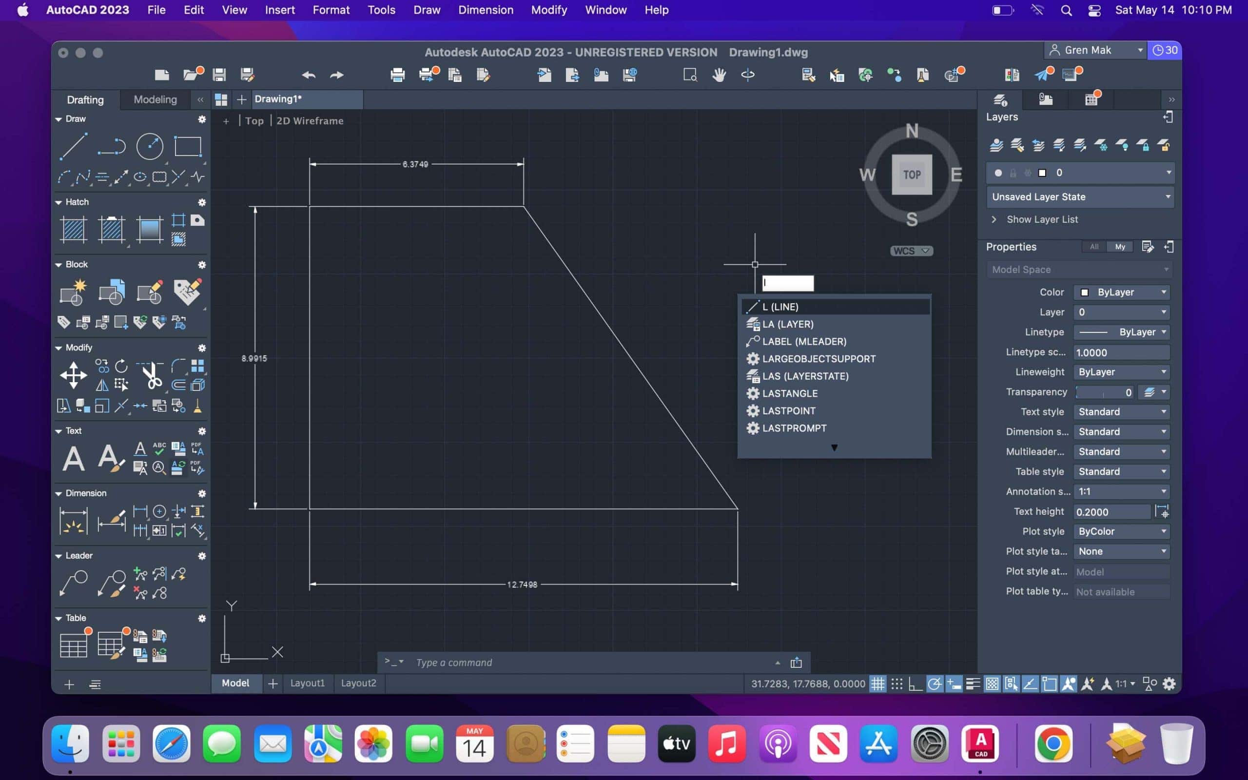Select the Circle tool
The height and width of the screenshot is (780, 1248).
(150, 147)
